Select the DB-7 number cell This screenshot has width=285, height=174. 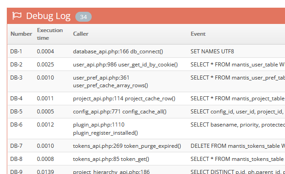(16, 146)
